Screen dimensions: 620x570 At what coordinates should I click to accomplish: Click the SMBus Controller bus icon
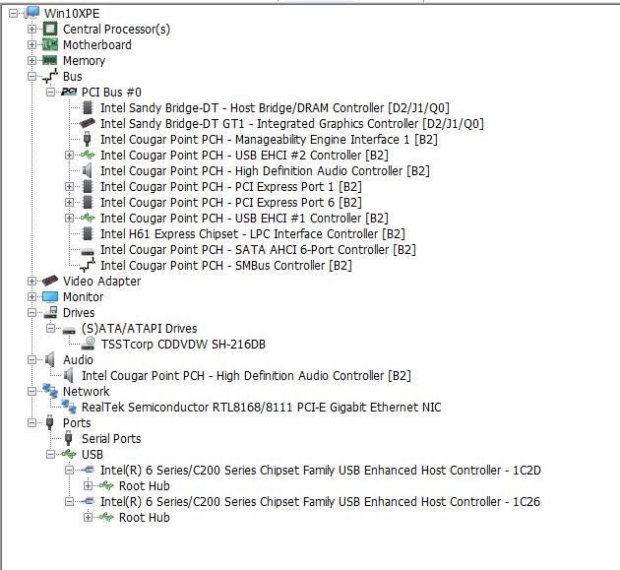point(88,265)
